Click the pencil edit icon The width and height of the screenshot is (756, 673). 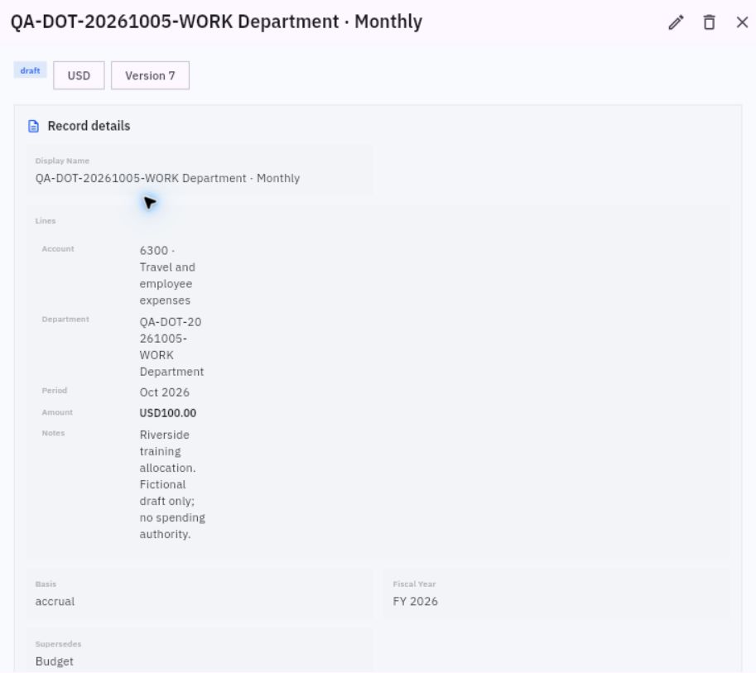click(676, 22)
